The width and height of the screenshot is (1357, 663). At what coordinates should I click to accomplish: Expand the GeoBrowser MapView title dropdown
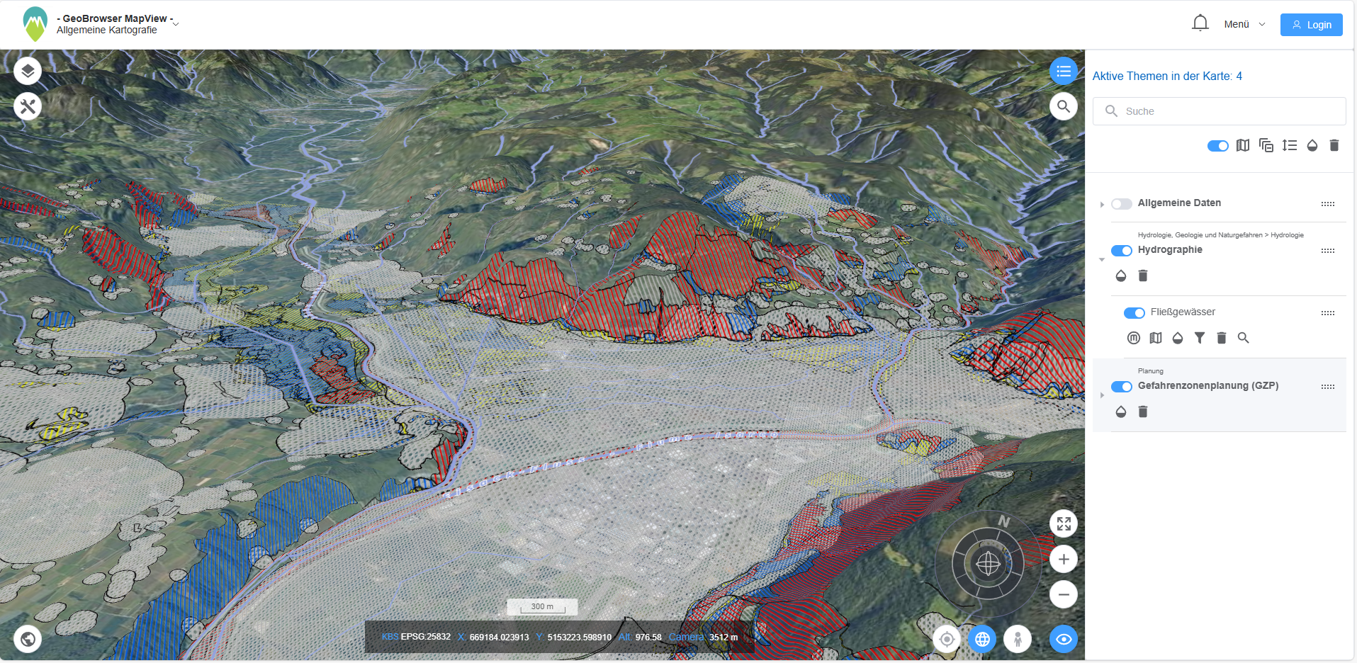tap(176, 24)
